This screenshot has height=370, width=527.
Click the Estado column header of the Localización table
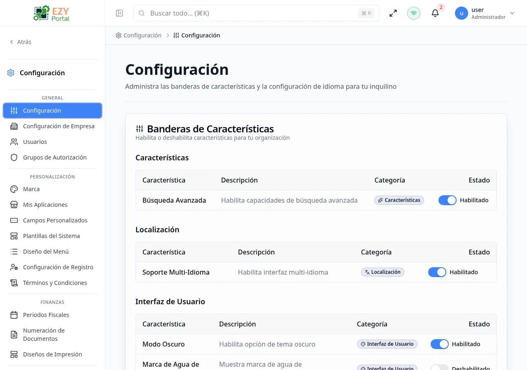[x=479, y=252]
